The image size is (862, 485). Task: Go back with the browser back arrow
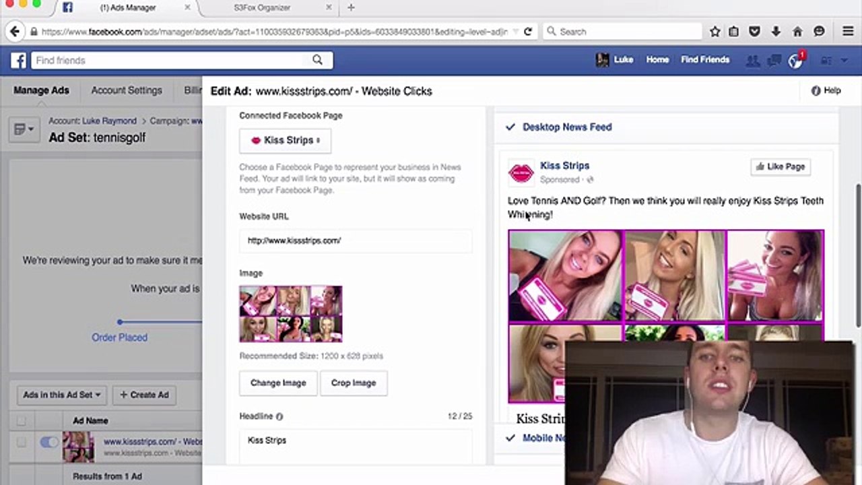(x=15, y=32)
